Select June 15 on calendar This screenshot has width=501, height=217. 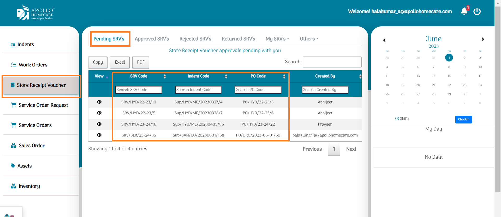(x=449, y=76)
